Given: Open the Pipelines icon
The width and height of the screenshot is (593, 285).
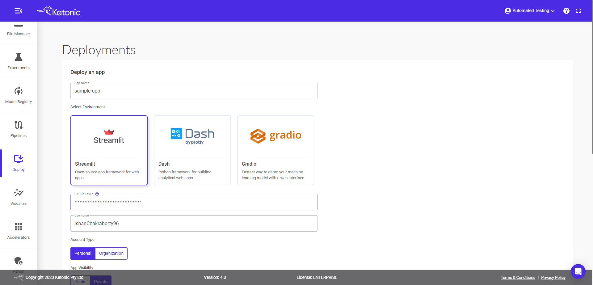Looking at the screenshot, I should (19, 125).
